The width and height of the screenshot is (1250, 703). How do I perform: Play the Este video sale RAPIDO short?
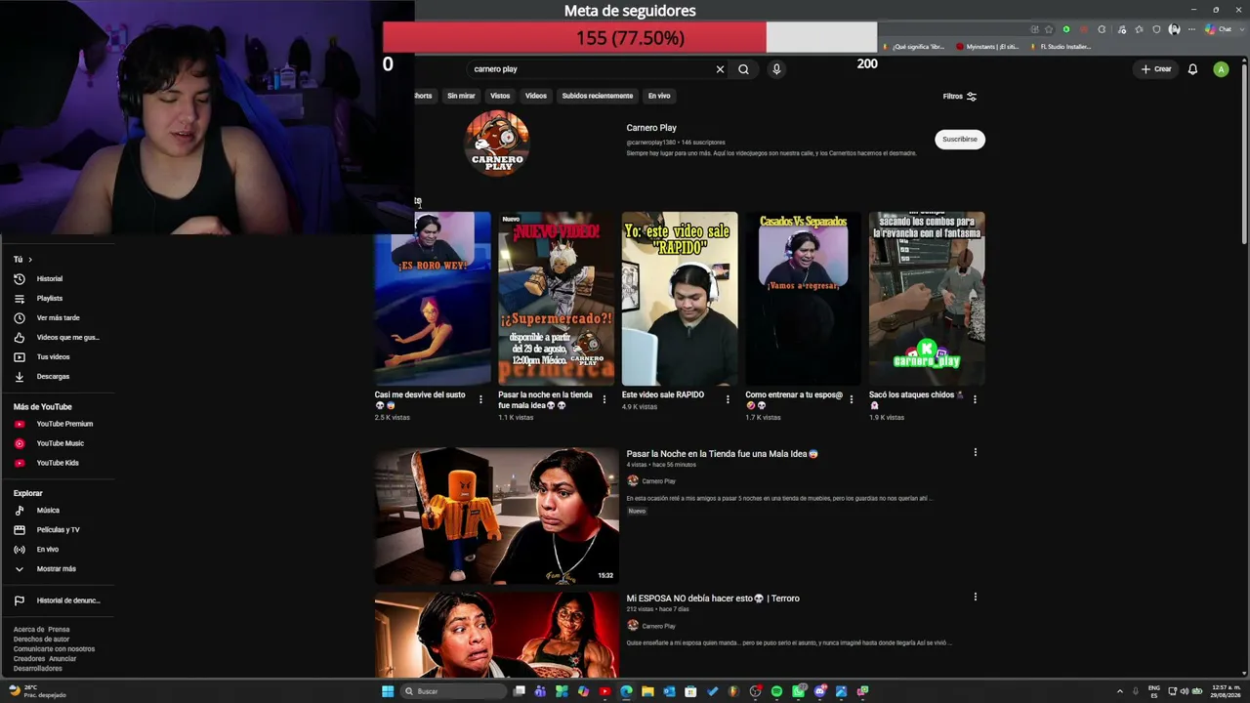(x=680, y=299)
